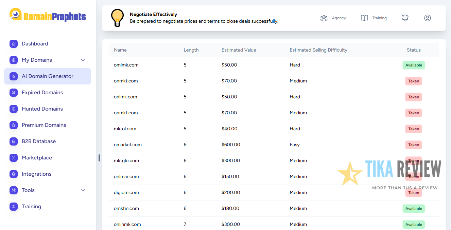Select the Dashboard home icon
451x230 pixels.
coord(13,44)
